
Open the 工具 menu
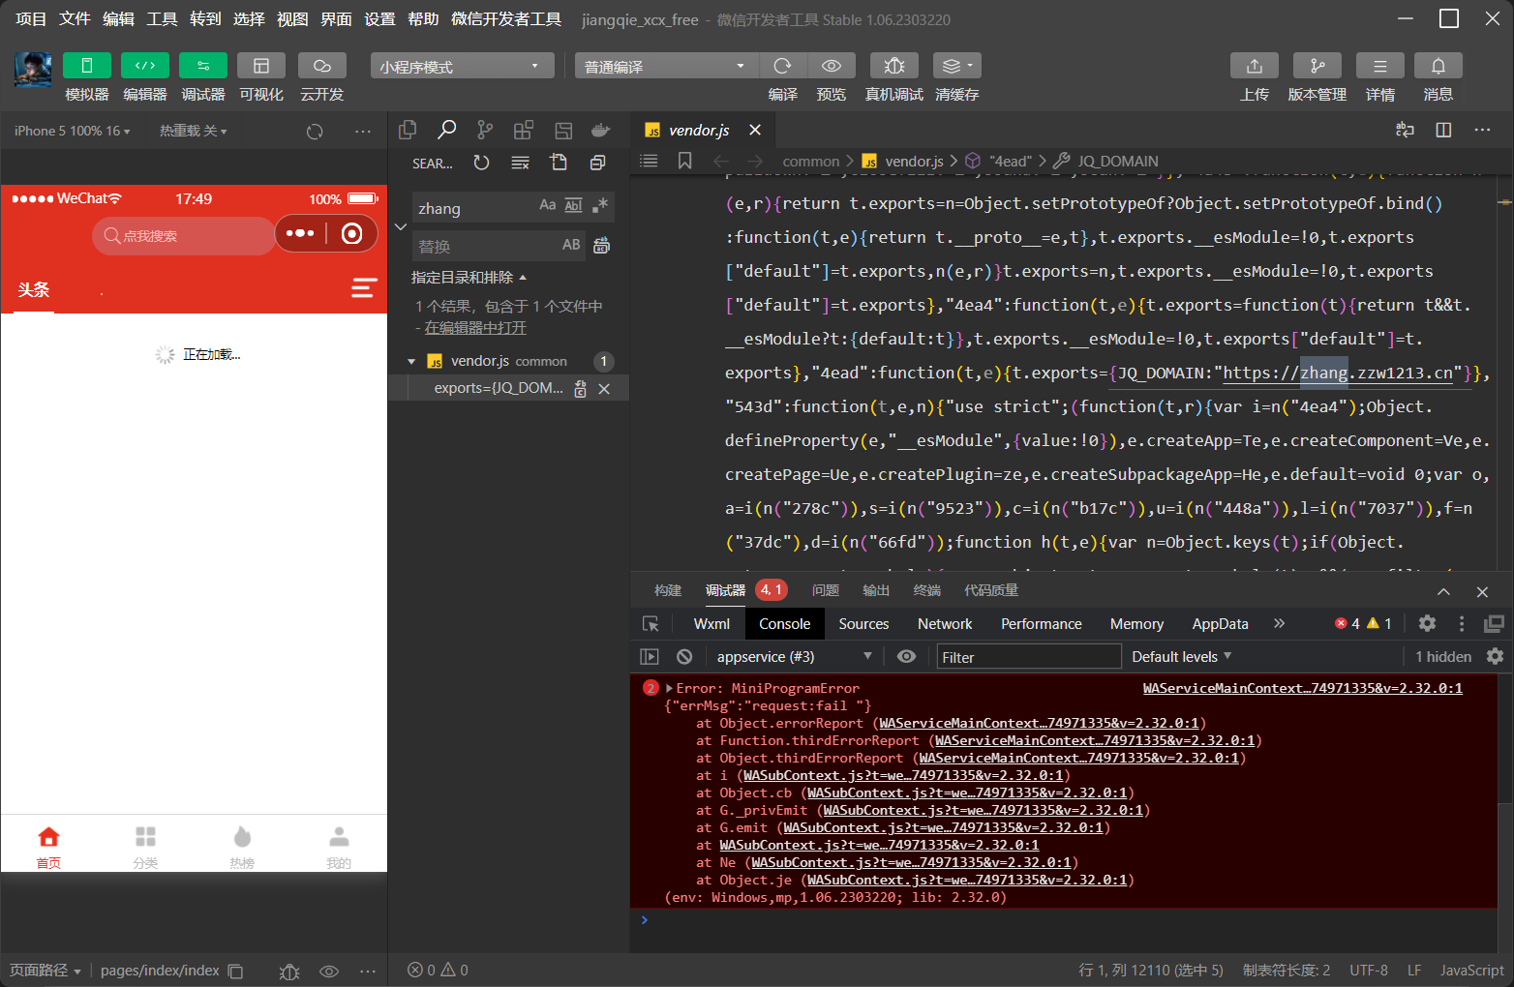(162, 19)
